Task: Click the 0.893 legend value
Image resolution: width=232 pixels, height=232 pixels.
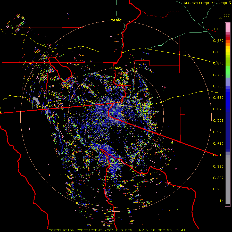Action: coord(218,52)
